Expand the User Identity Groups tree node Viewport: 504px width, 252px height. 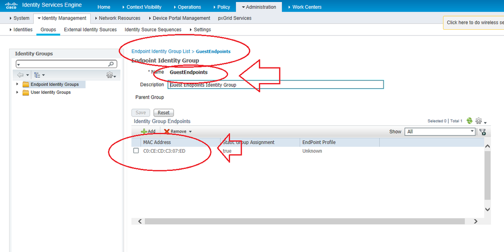[x=17, y=92]
